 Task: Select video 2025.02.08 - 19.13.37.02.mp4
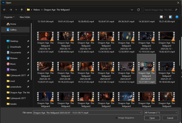86,72
